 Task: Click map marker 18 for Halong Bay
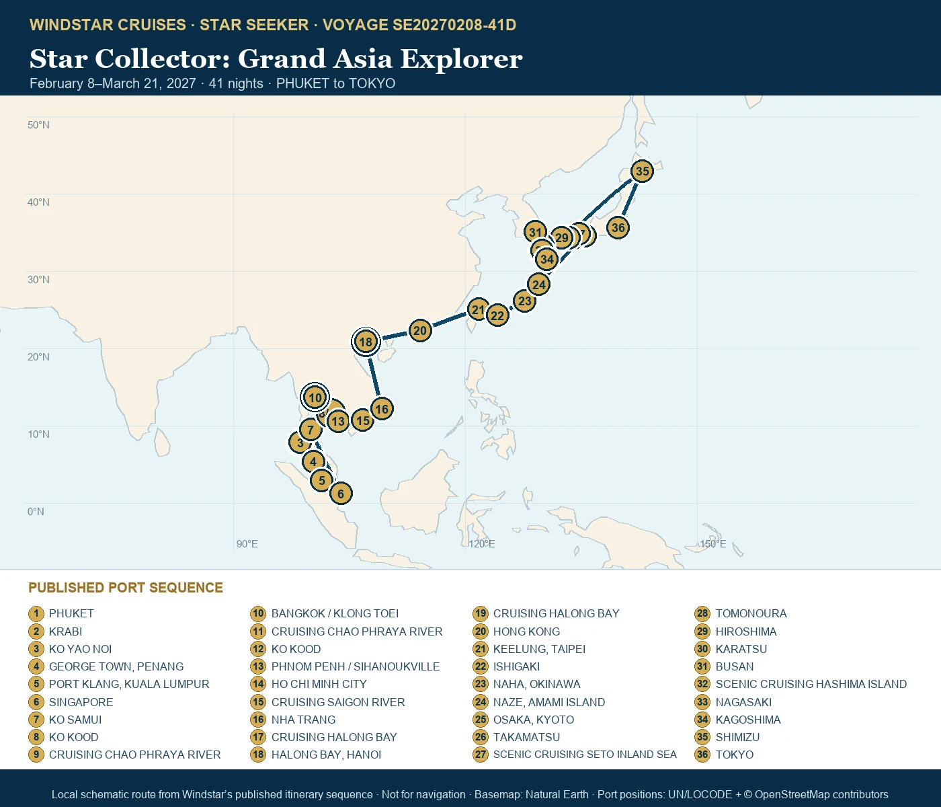click(366, 342)
